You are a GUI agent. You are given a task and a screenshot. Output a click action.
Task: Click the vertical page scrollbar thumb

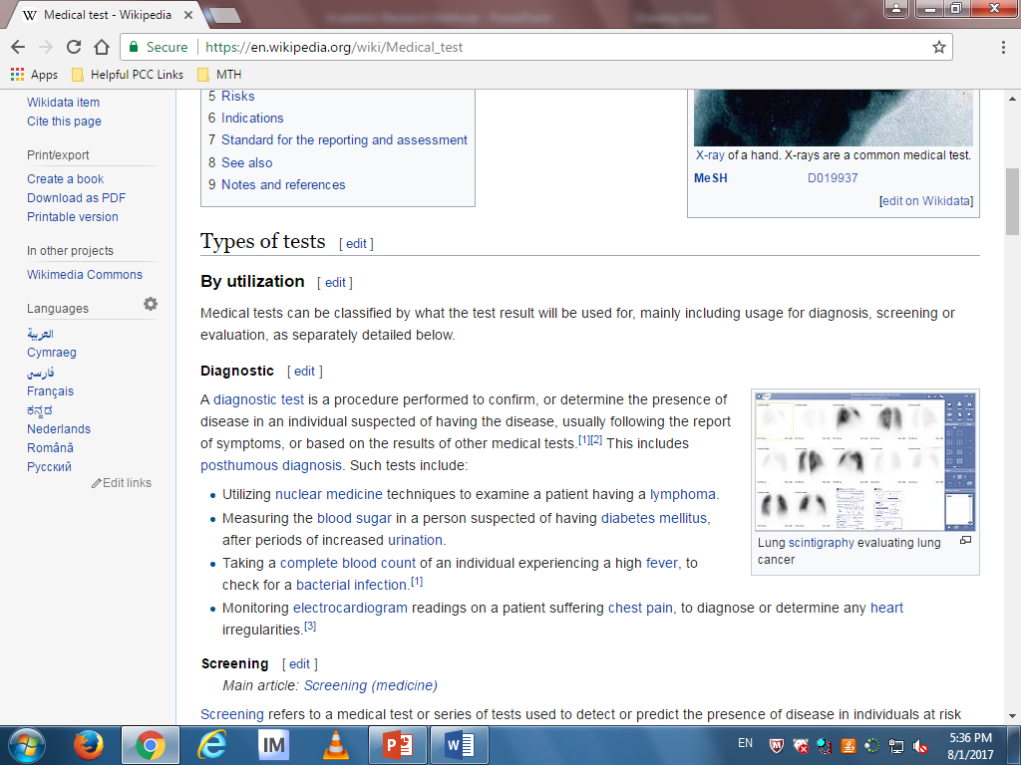[1012, 199]
